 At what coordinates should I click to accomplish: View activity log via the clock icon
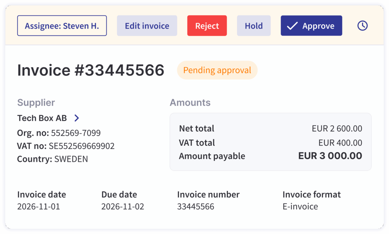click(362, 25)
